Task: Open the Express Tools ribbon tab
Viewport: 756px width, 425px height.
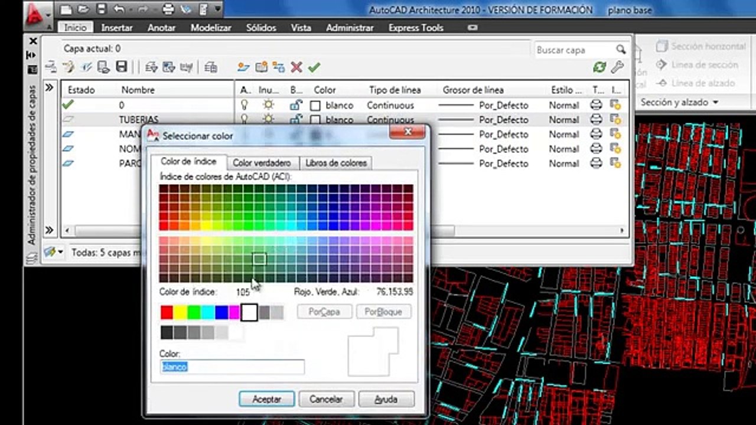Action: point(416,28)
